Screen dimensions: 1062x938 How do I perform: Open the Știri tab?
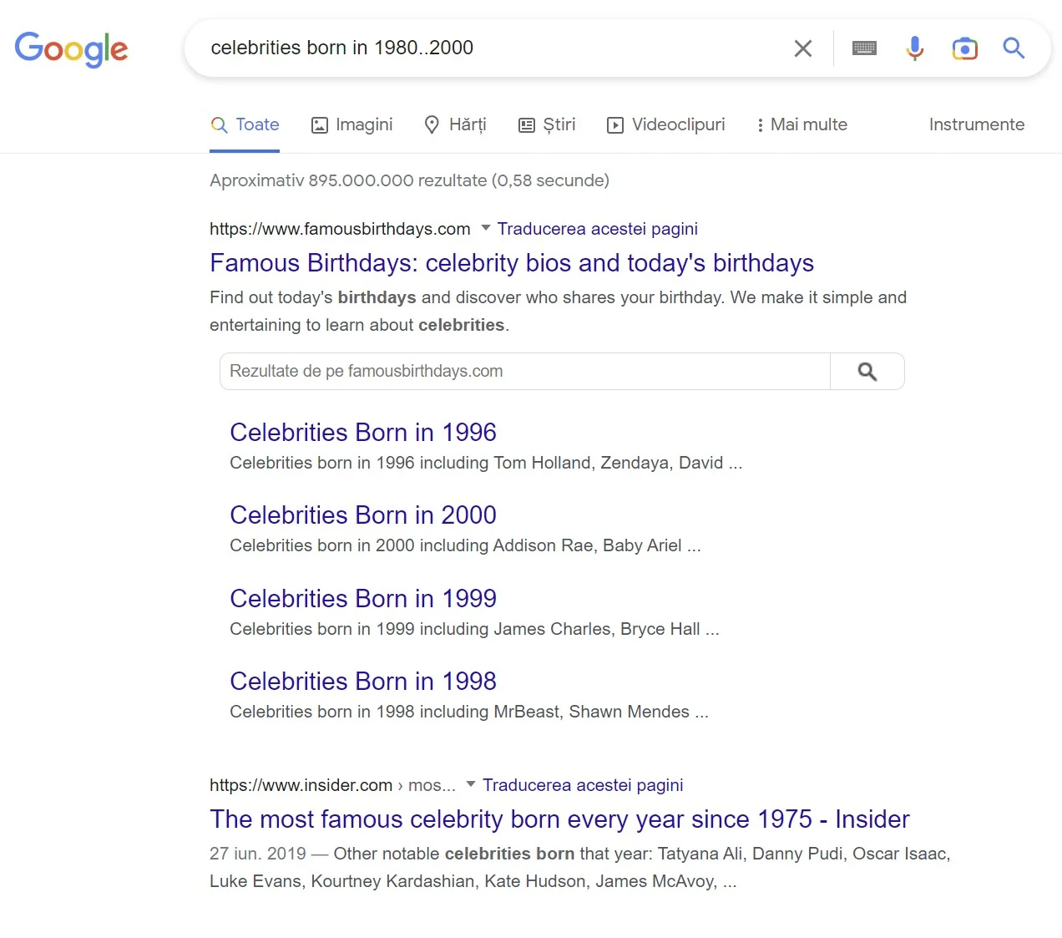coord(547,124)
